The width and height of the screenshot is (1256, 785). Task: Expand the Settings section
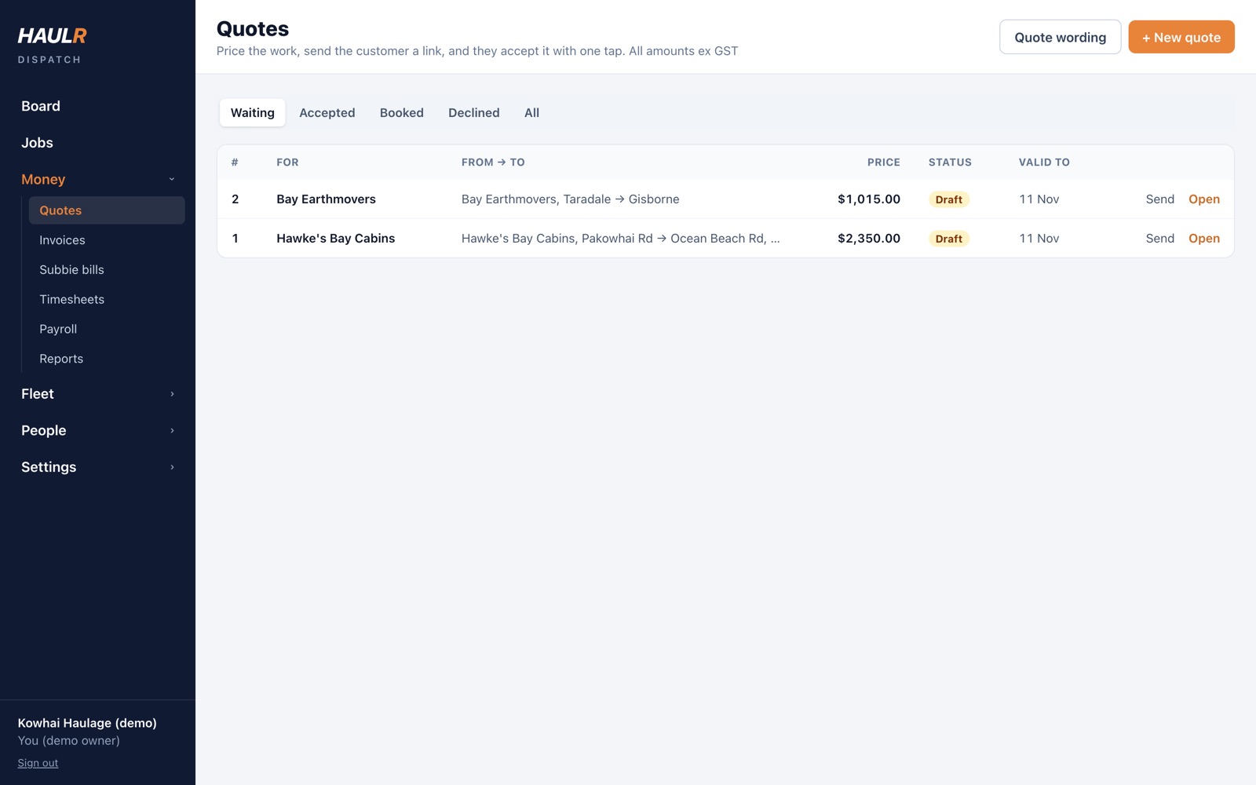click(x=97, y=467)
